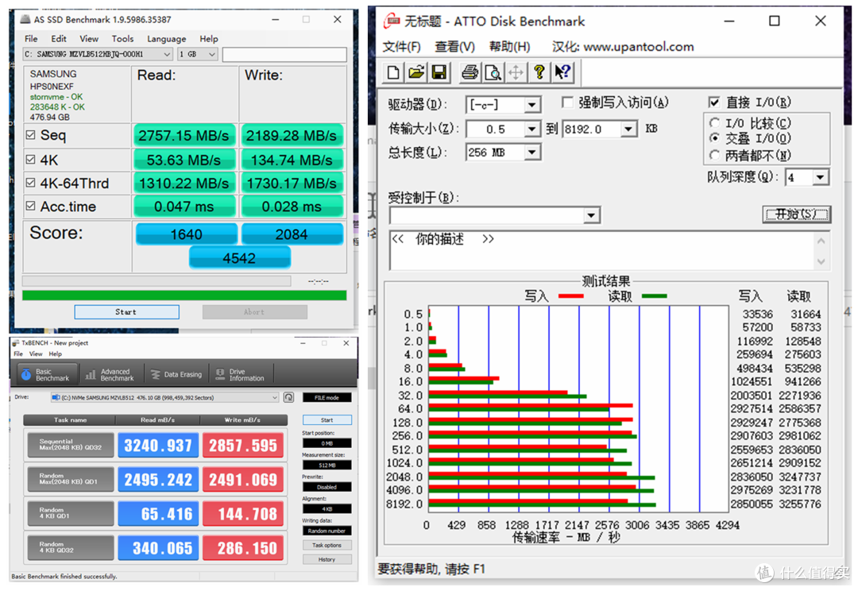The width and height of the screenshot is (858, 591).
Task: Click the Writing data Random number field
Action: [327, 531]
